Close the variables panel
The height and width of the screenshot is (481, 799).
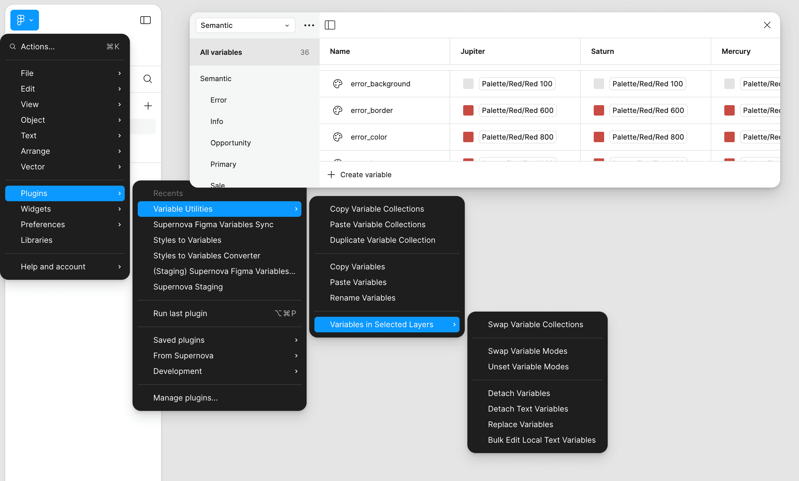(x=767, y=25)
